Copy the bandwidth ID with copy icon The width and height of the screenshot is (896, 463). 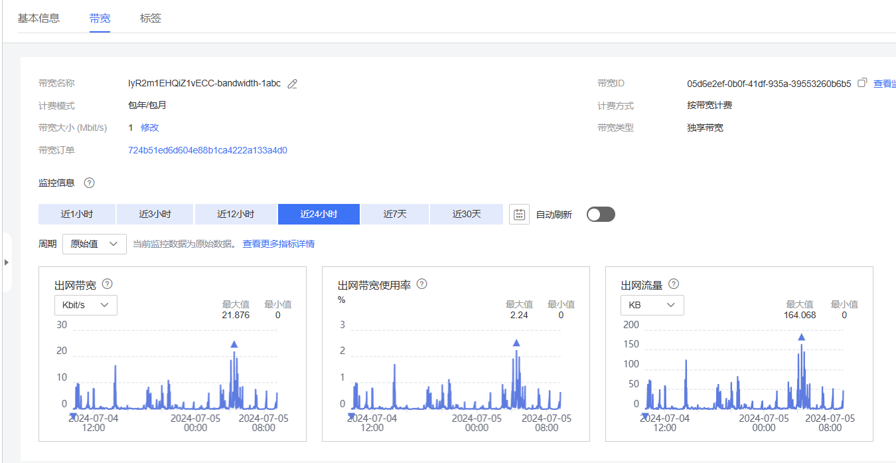pyautogui.click(x=862, y=83)
